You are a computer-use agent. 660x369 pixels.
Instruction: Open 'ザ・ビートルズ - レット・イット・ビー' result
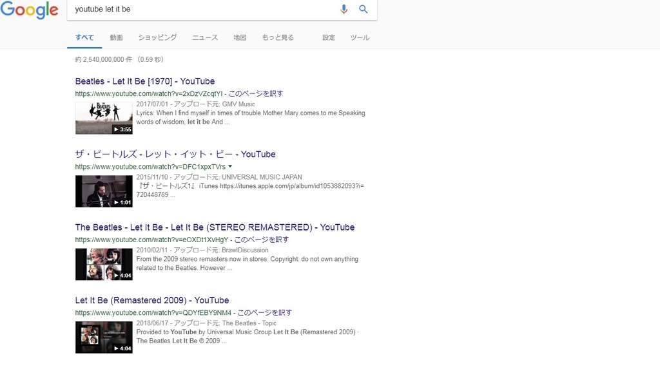175,155
